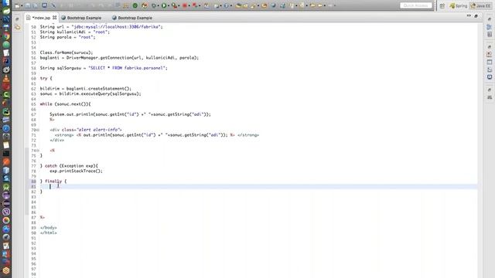495x278 pixels.
Task: Click the Class.forName(surucu) line
Action: (x=67, y=53)
